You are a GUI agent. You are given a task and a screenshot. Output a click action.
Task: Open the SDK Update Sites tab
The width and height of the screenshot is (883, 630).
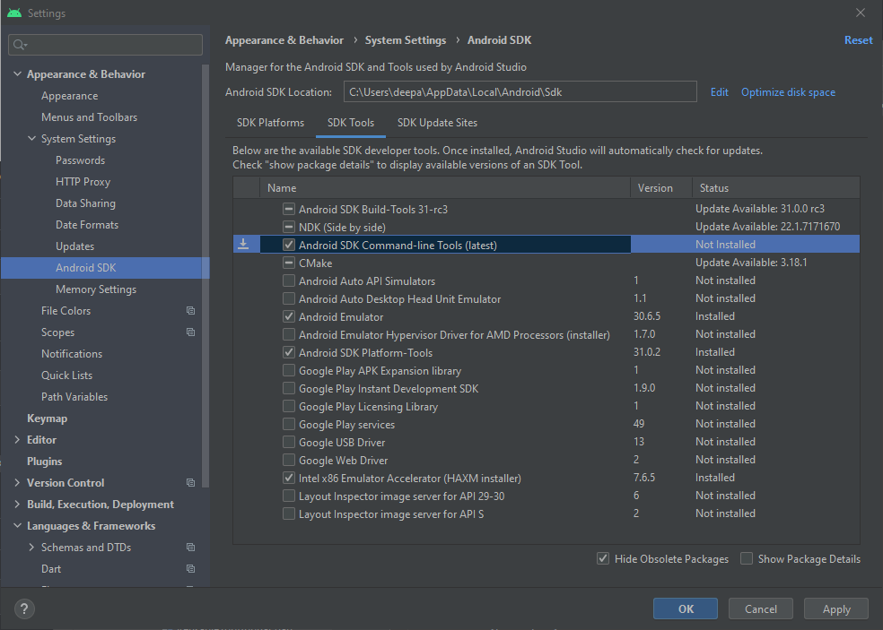[438, 123]
